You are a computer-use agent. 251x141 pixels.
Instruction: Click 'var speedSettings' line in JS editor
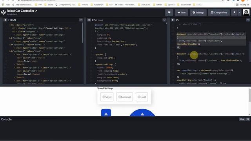coord(205,70)
